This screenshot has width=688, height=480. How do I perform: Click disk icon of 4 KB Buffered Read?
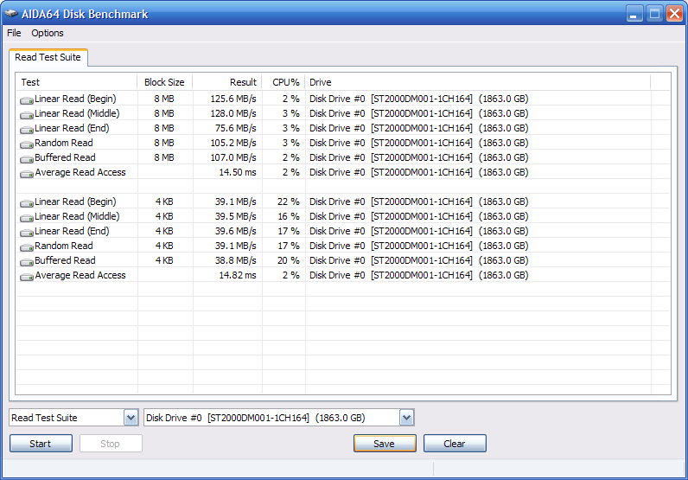pos(27,262)
